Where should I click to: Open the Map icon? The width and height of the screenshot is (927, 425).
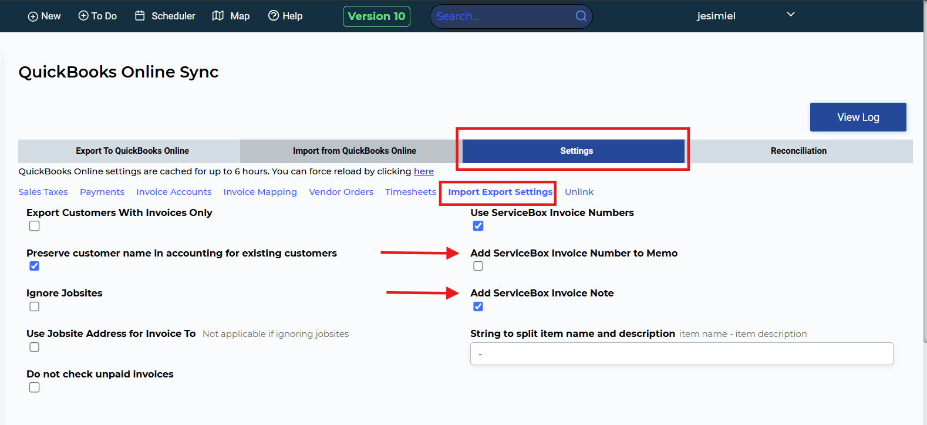[218, 16]
